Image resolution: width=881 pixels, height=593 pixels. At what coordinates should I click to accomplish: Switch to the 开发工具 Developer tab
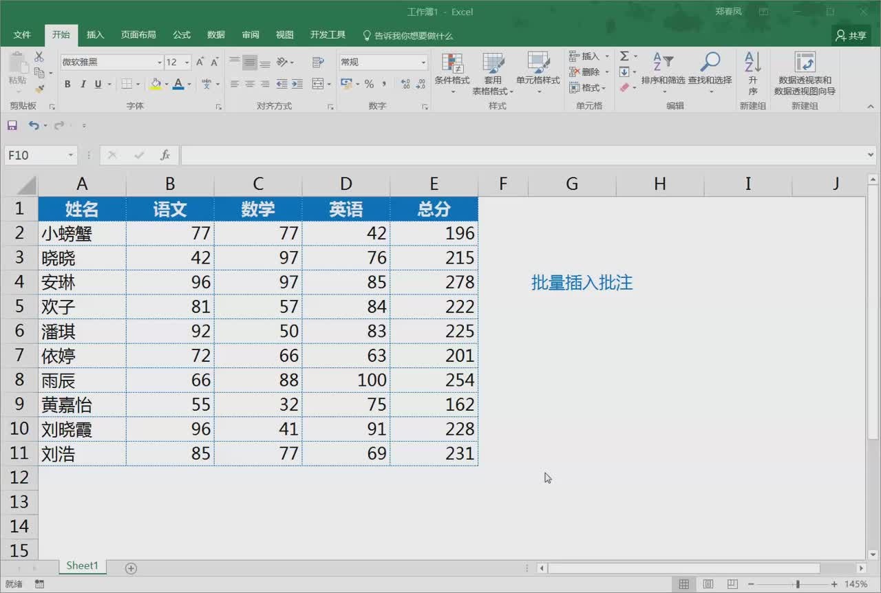[x=328, y=35]
